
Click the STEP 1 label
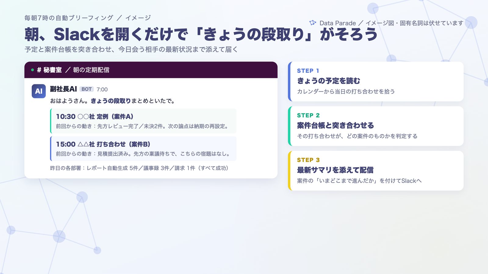click(308, 71)
